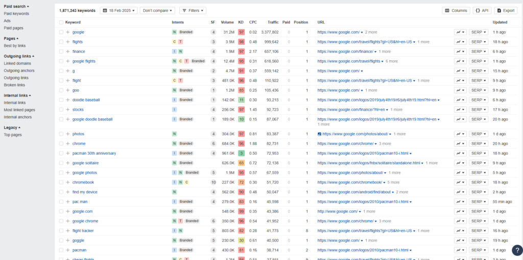This screenshot has width=523, height=260.
Task: Open trend chart for chromebook row
Action: (x=460, y=183)
